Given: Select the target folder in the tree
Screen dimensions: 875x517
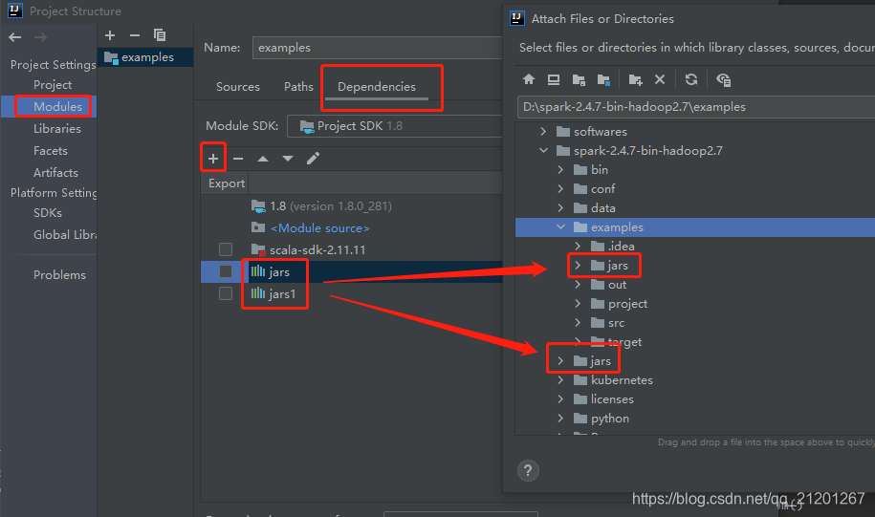Looking at the screenshot, I should 624,342.
